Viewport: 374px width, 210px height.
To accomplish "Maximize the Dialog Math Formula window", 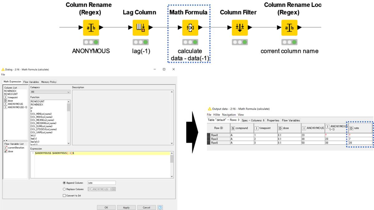I will pos(164,69).
